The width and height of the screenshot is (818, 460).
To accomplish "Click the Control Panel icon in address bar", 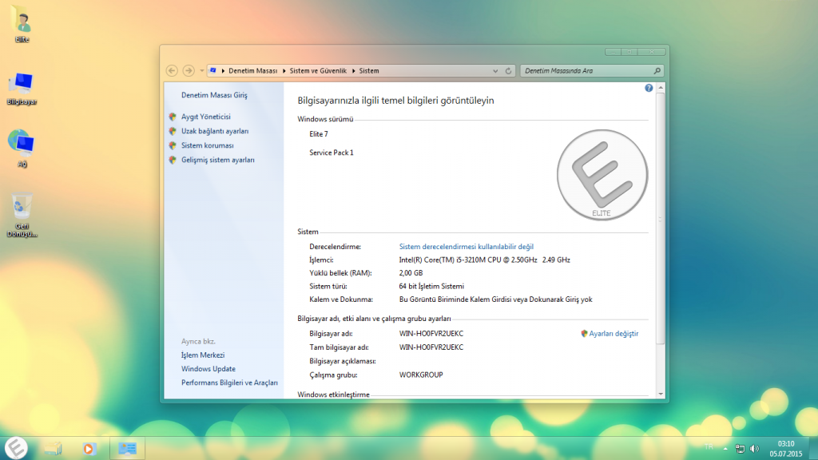I will pos(213,70).
